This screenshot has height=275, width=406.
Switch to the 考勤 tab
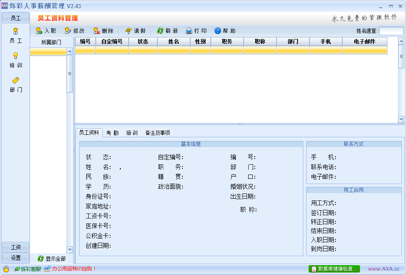click(112, 133)
